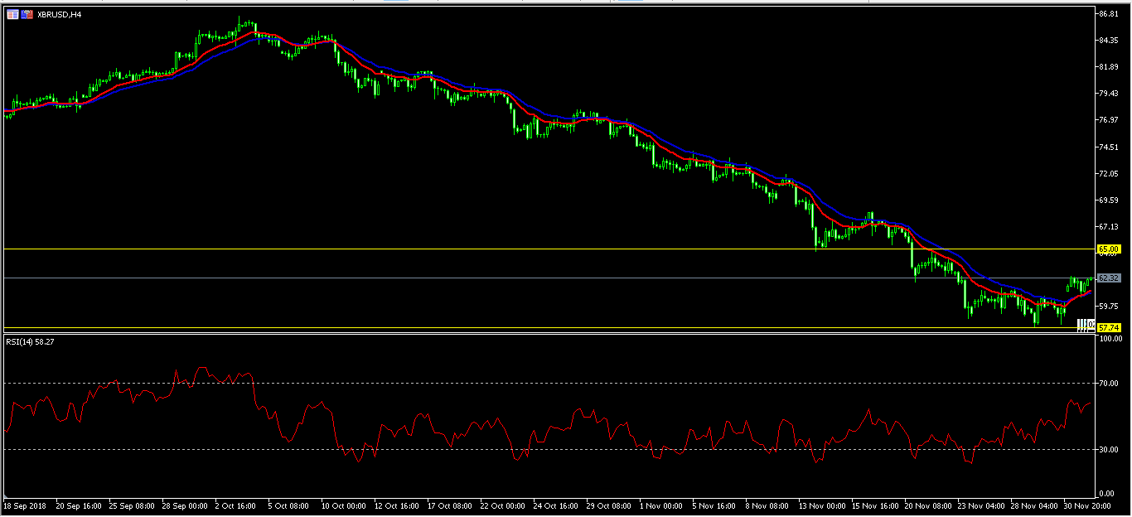Select the yellow 65.00 horizontal line

tap(497, 249)
